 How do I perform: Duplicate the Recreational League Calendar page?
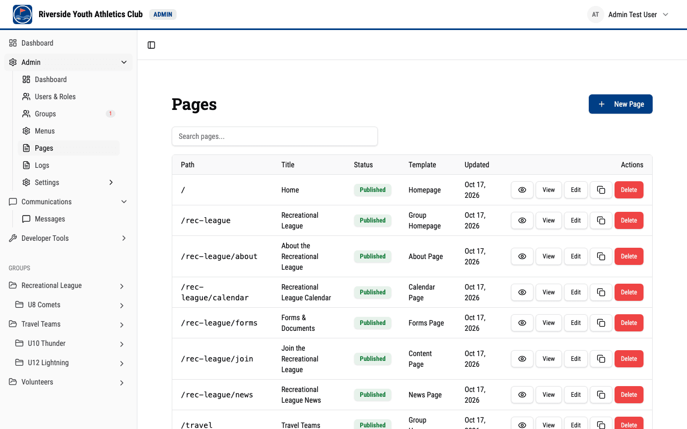click(x=601, y=292)
